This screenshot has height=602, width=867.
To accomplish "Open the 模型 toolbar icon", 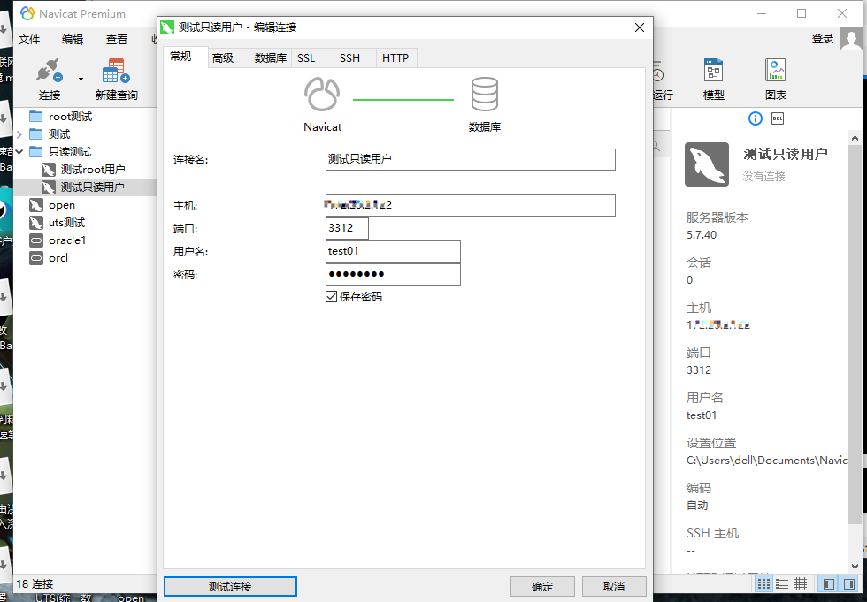I will pos(713,71).
